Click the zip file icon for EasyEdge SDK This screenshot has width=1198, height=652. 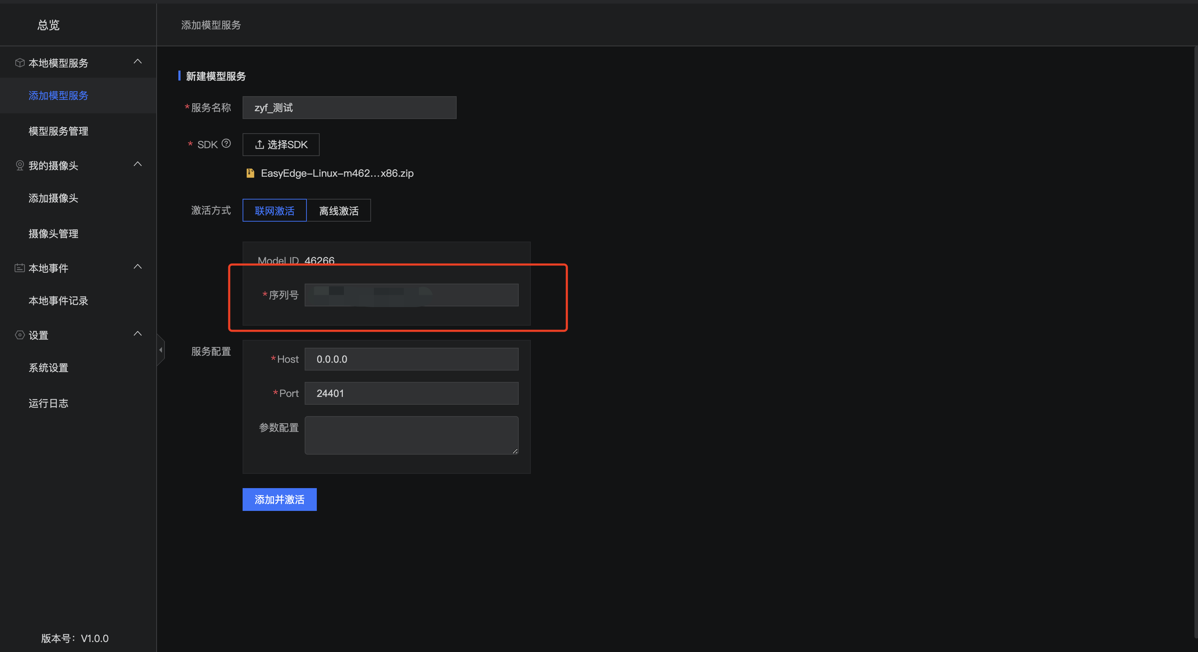tap(250, 173)
